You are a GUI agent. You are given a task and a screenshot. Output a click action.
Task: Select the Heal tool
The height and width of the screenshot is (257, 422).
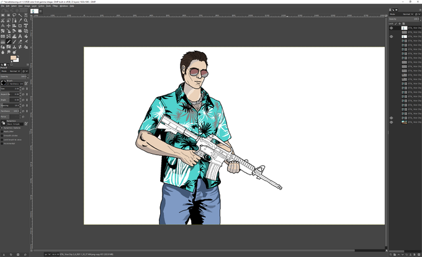tap(20, 47)
